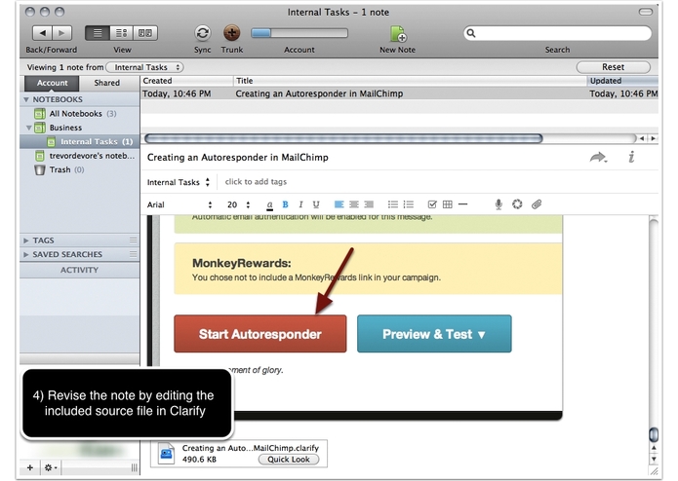
Task: Insert a table
Action: 448,204
